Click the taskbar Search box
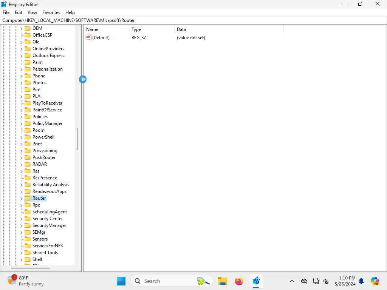 coord(172,281)
